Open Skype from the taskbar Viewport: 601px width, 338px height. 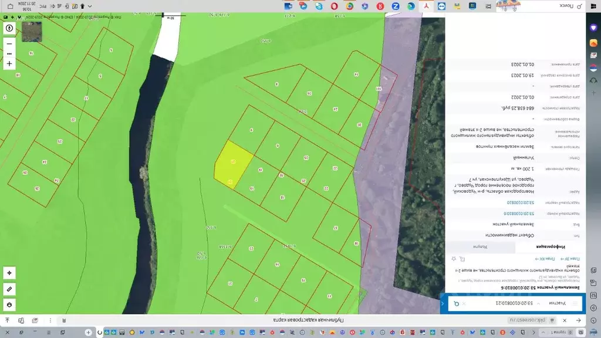click(319, 6)
